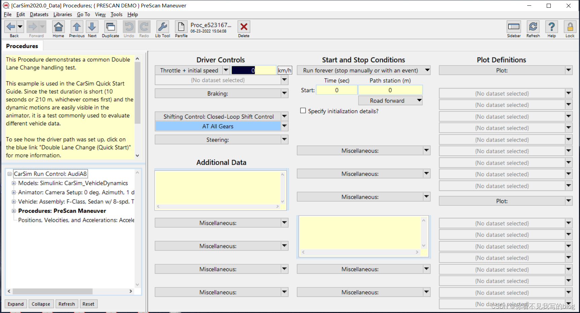Viewport: 580px width, 313px height.
Task: Jump to Next dataset icon
Action: coord(92,27)
